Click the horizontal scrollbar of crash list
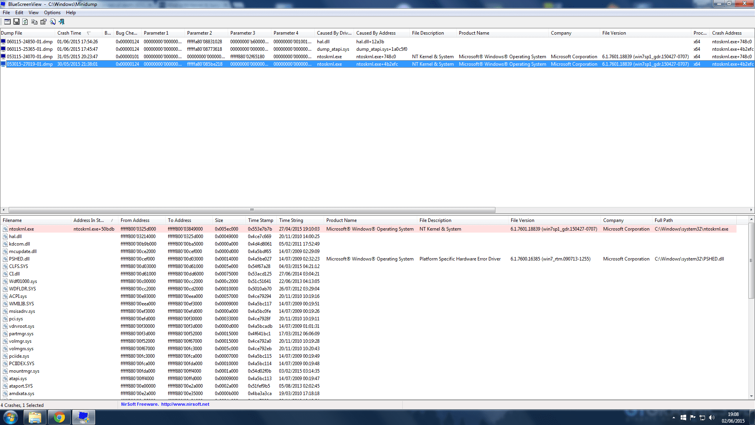The width and height of the screenshot is (755, 425). (x=252, y=210)
